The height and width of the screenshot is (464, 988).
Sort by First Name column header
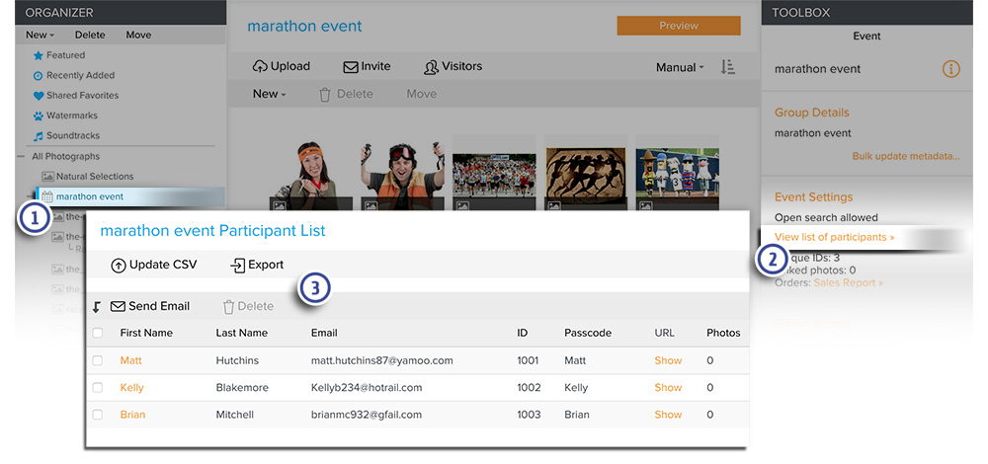coord(146,333)
